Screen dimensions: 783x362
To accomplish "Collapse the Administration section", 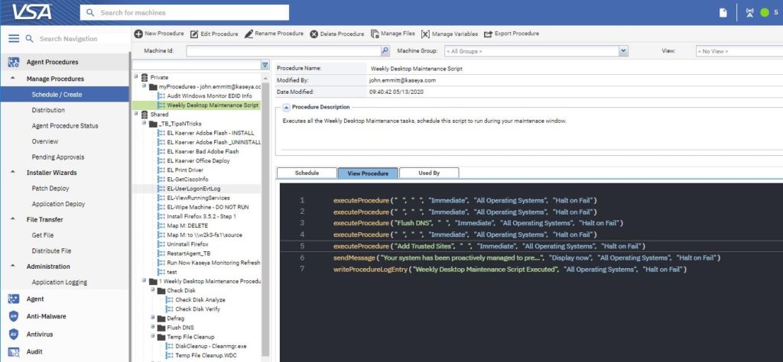I will tap(12, 267).
